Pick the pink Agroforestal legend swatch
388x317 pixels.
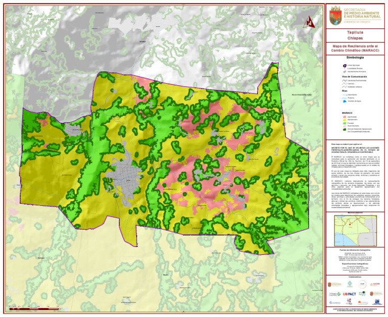(344, 117)
